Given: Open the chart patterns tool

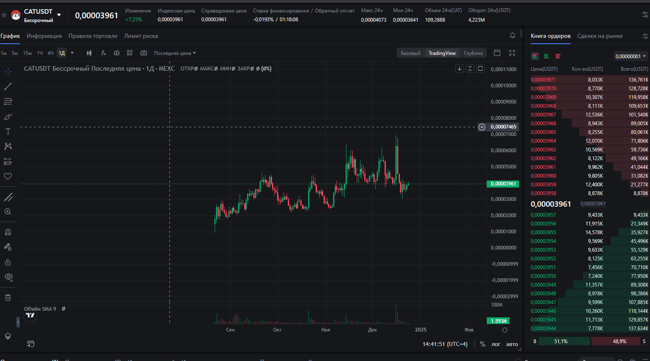Looking at the screenshot, I should click(8, 146).
